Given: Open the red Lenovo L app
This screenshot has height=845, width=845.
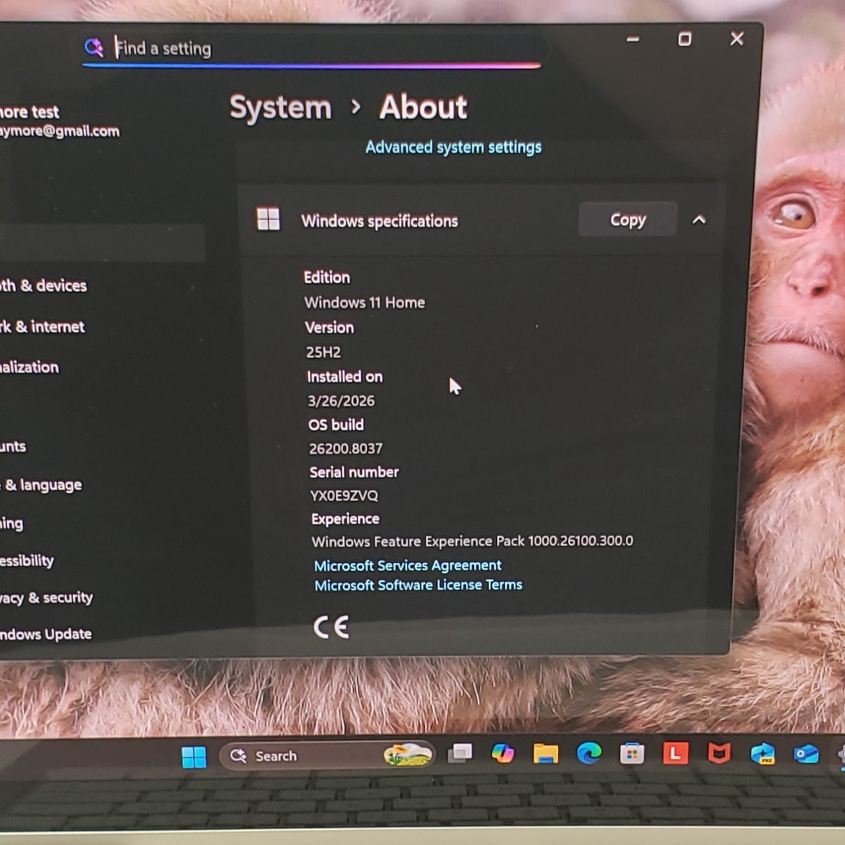Looking at the screenshot, I should 675,754.
